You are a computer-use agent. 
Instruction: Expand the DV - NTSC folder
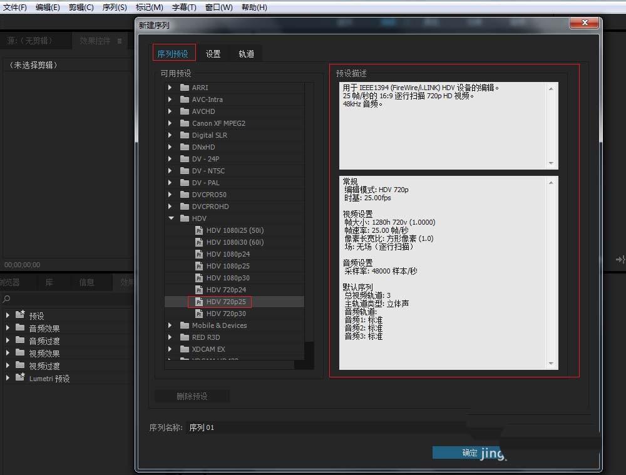point(170,170)
